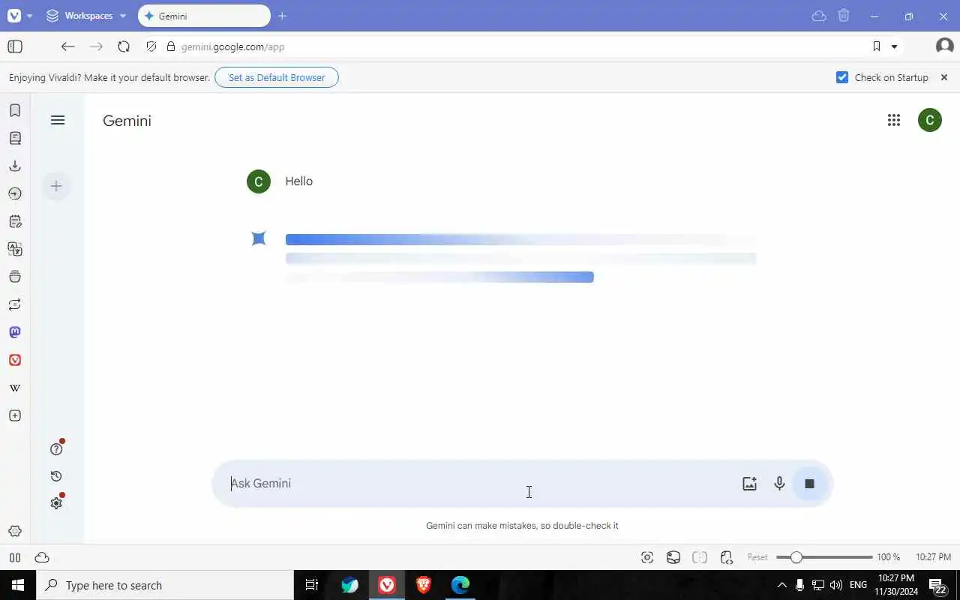Go forward to next page
Image resolution: width=960 pixels, height=600 pixels.
tap(96, 46)
